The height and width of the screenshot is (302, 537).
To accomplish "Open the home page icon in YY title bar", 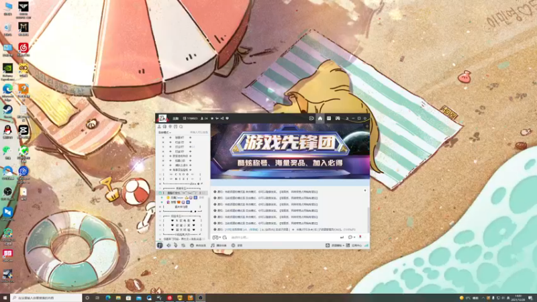I will tap(320, 119).
